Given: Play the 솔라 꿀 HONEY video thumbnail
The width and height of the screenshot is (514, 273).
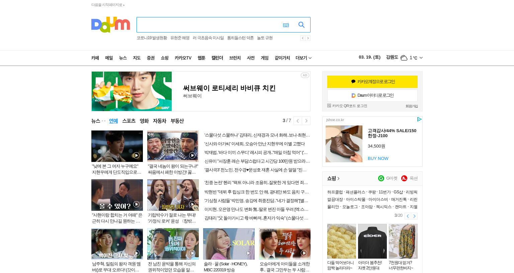Looking at the screenshot, I should click(x=229, y=244).
